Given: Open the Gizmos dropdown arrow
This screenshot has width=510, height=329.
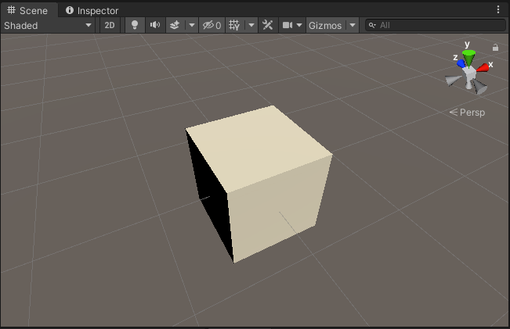Looking at the screenshot, I should click(353, 25).
